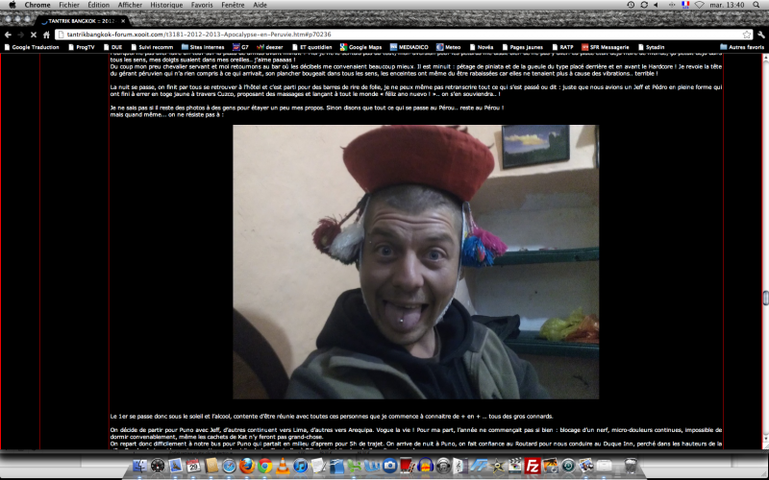Open Dashboard from the Dock
The width and height of the screenshot is (769, 480).
point(158,466)
